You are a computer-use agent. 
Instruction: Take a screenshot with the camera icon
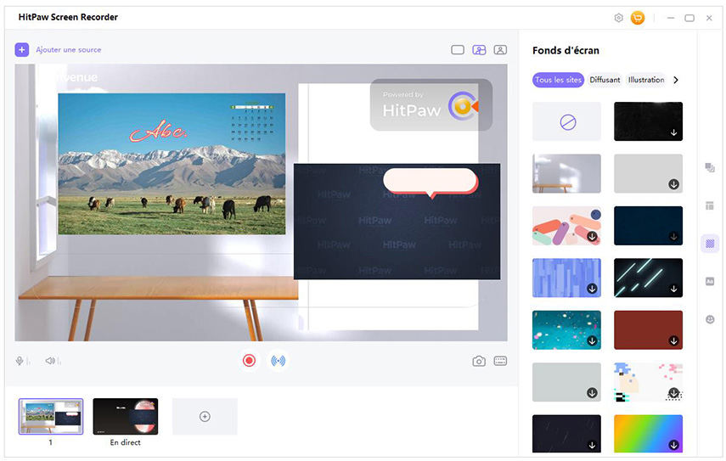tap(479, 361)
